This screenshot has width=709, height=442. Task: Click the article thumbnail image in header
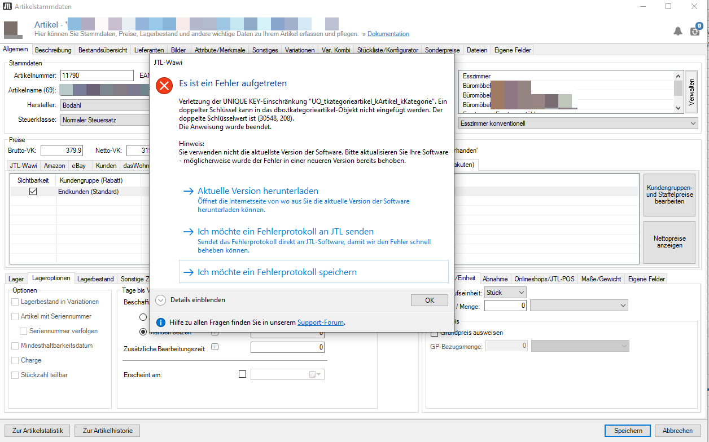pos(13,30)
